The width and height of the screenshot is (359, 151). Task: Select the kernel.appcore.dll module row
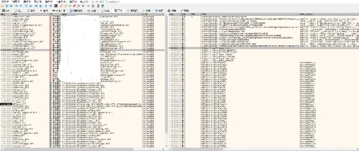82,112
